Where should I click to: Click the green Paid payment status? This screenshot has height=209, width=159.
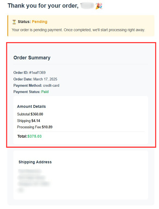45,92
